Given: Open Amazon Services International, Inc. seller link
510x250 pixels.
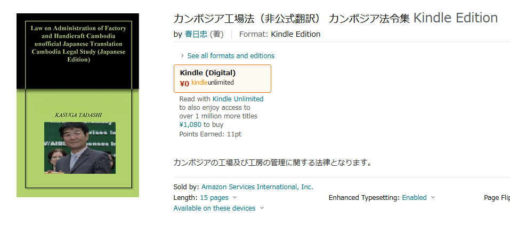Looking at the screenshot, I should (257, 187).
